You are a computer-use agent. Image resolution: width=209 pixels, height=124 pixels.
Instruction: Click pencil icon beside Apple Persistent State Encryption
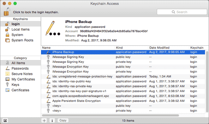48,101
